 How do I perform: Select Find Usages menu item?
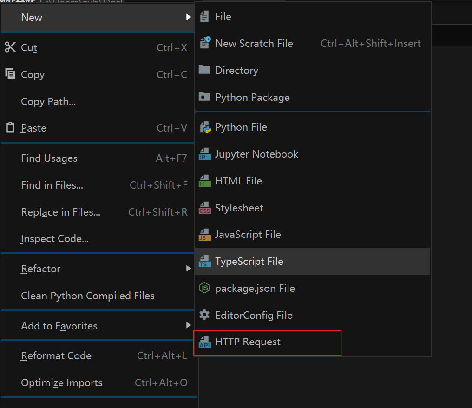[98, 158]
